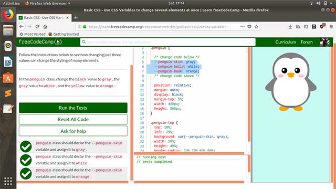Open the volume control in the top bar
336x189 pixels.
click(x=319, y=3)
